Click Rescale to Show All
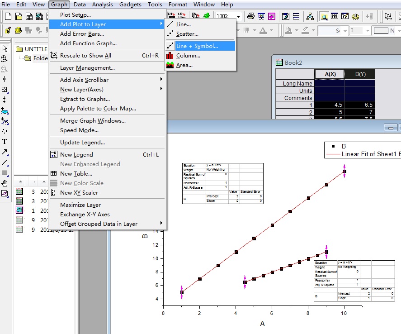 pyautogui.click(x=85, y=56)
